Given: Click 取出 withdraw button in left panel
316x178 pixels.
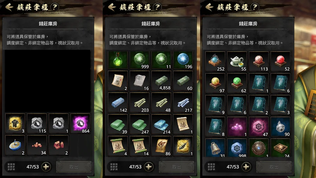Looking at the screenshot, I should tap(74, 167).
